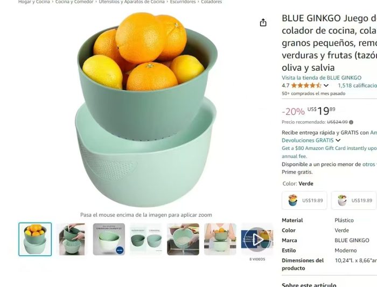The height and width of the screenshot is (287, 377).
Task: Expand Devoluciones GRATIS dropdown arrow
Action: tap(338, 140)
